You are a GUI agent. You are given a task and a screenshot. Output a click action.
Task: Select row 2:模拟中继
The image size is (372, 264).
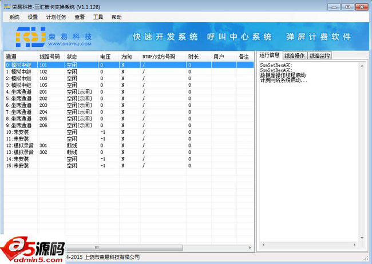129,78
